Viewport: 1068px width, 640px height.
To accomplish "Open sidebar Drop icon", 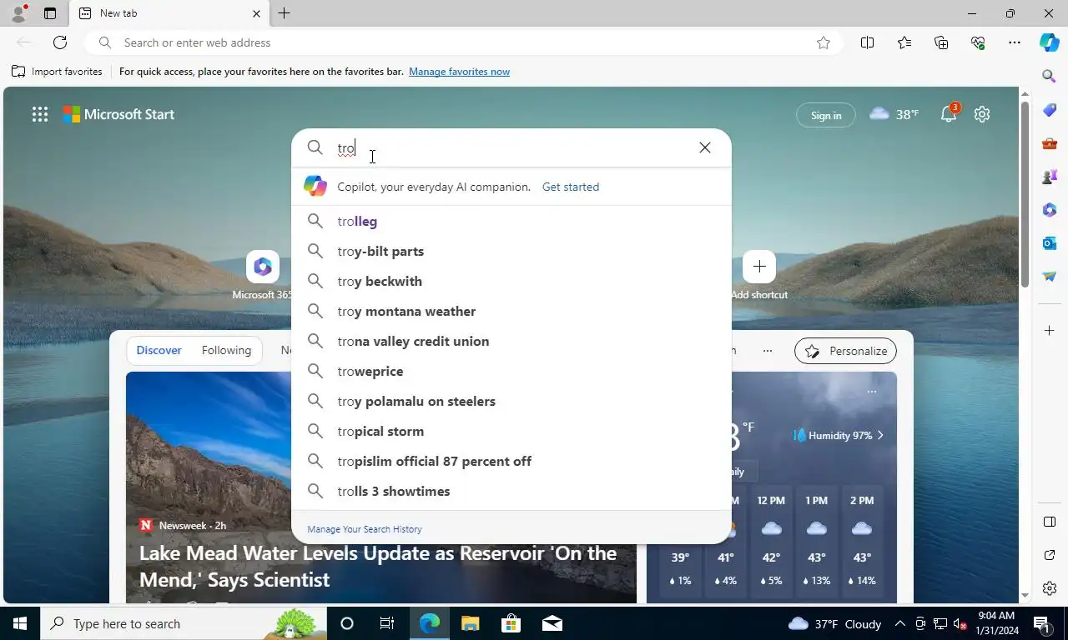I will pos(1050,277).
